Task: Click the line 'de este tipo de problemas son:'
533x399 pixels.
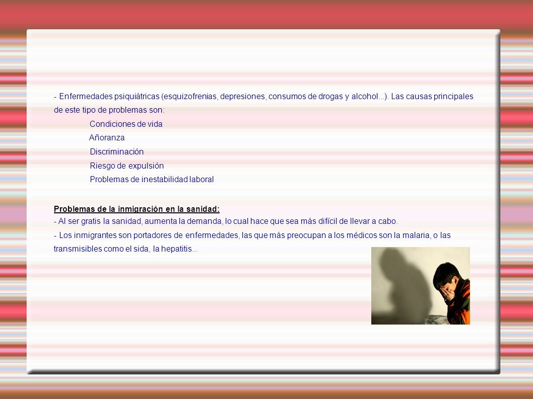Action: pyautogui.click(x=109, y=110)
